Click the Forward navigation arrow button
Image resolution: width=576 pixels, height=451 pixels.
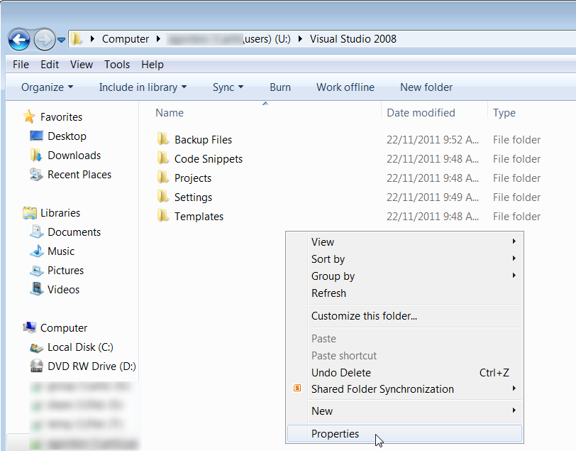(x=44, y=39)
